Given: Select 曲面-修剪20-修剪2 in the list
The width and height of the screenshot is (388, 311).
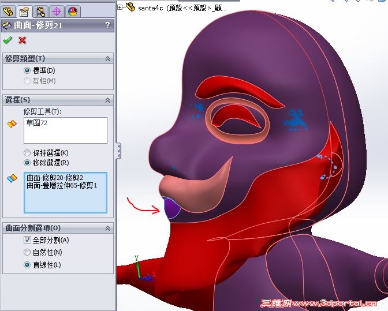Looking at the screenshot, I should point(55,178).
